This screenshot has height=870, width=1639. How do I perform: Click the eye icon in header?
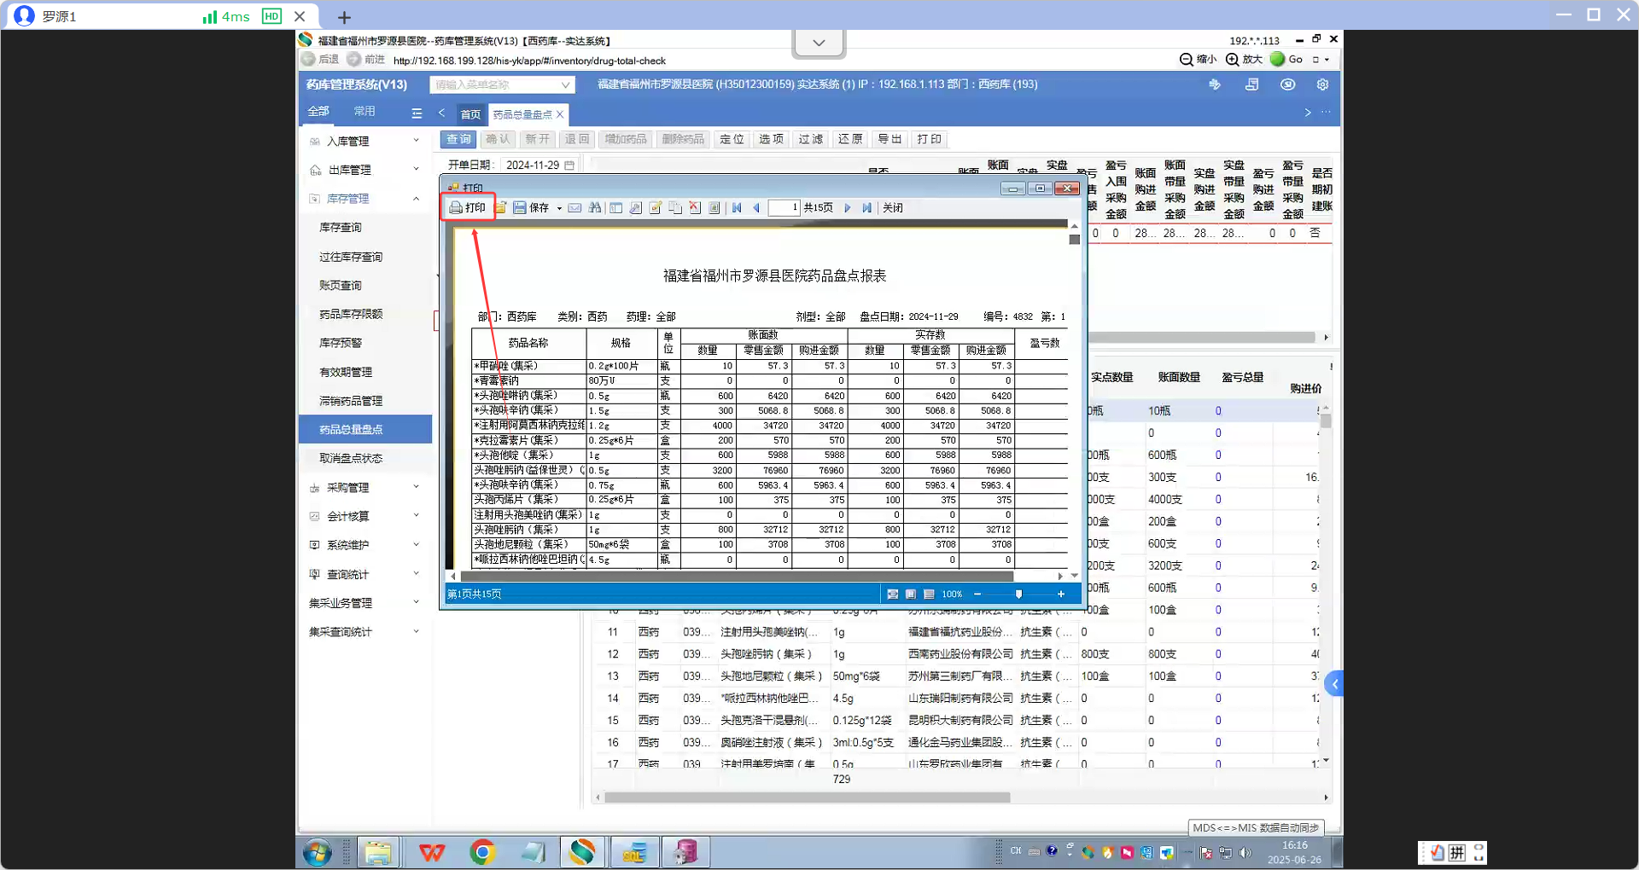pyautogui.click(x=1288, y=84)
